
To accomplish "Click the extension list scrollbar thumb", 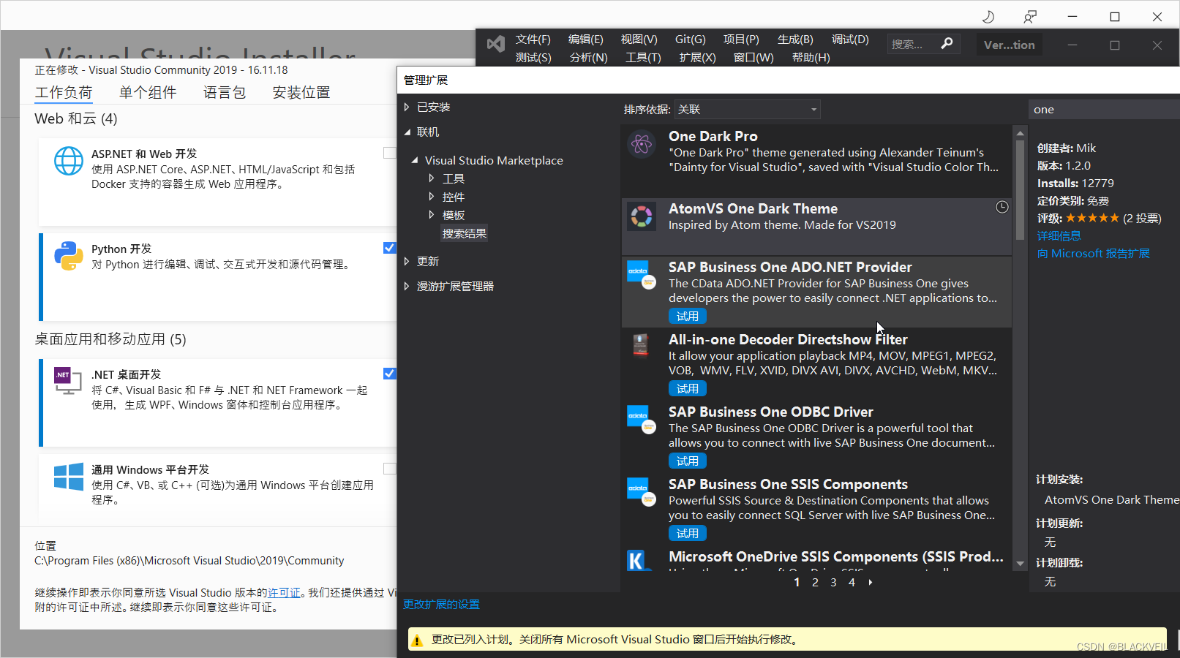I will [x=1020, y=190].
